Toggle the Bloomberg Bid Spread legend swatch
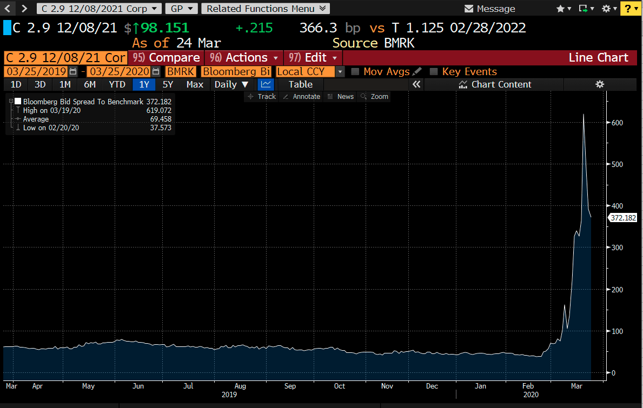The height and width of the screenshot is (408, 643). [x=18, y=102]
